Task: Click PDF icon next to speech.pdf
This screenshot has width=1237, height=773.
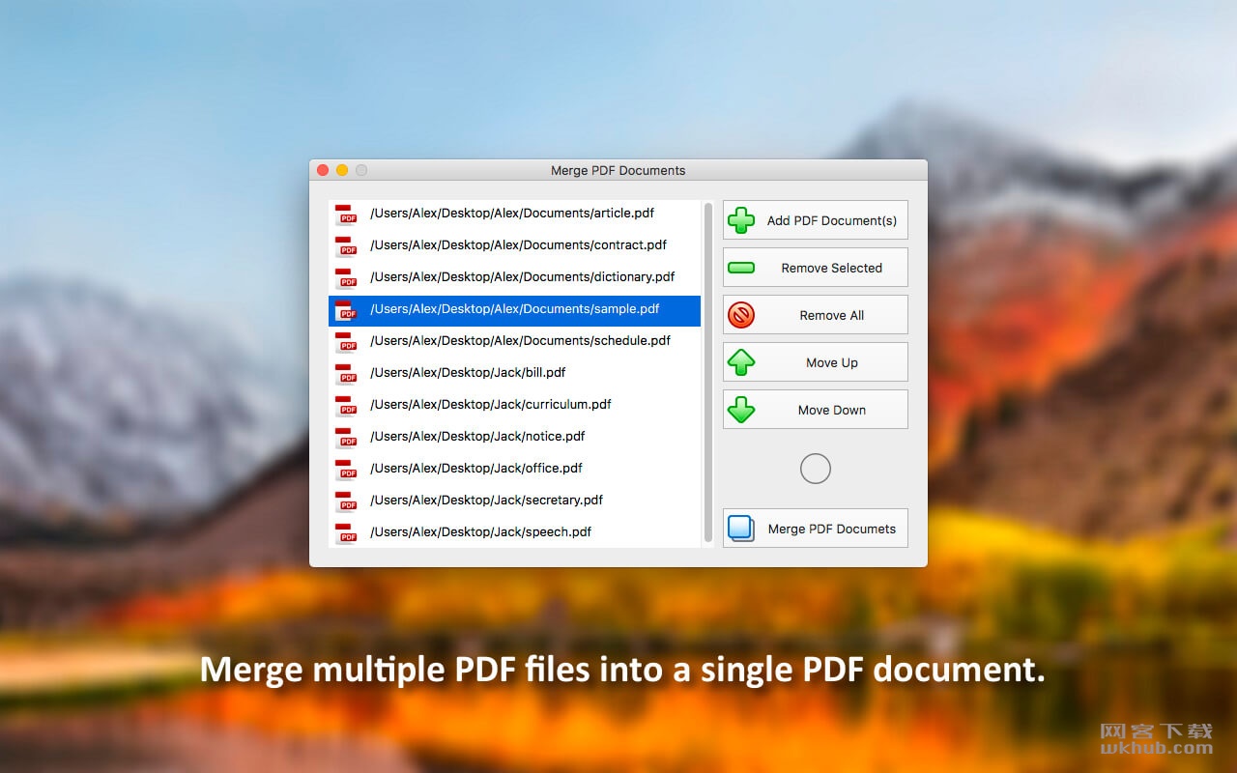Action: 346,532
